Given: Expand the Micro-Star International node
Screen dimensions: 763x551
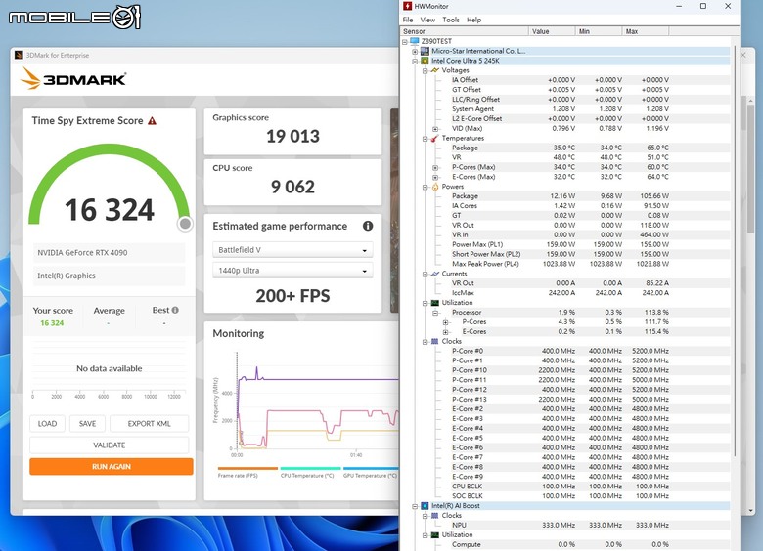Looking at the screenshot, I should [x=415, y=52].
